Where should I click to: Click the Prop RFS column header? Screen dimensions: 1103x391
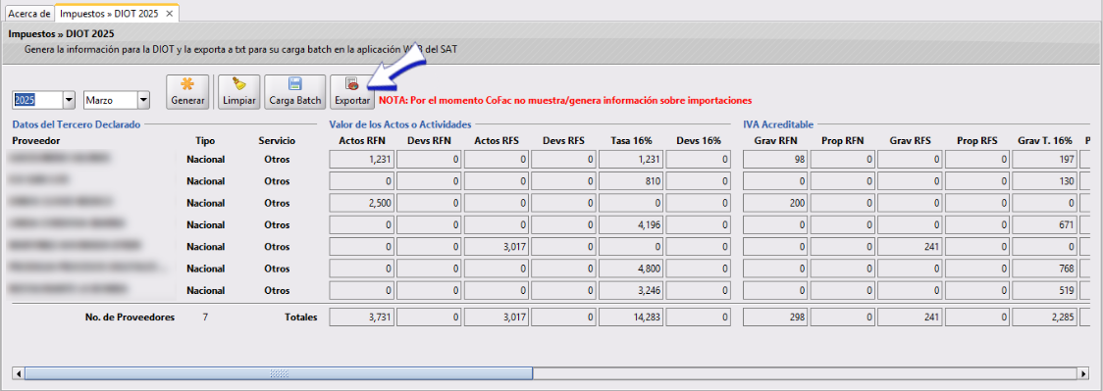coord(977,140)
